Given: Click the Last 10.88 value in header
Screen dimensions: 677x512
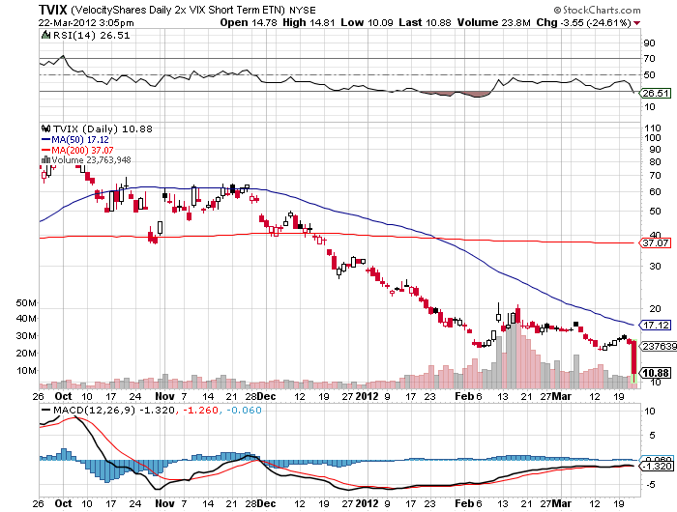Looking at the screenshot, I should tap(425, 22).
